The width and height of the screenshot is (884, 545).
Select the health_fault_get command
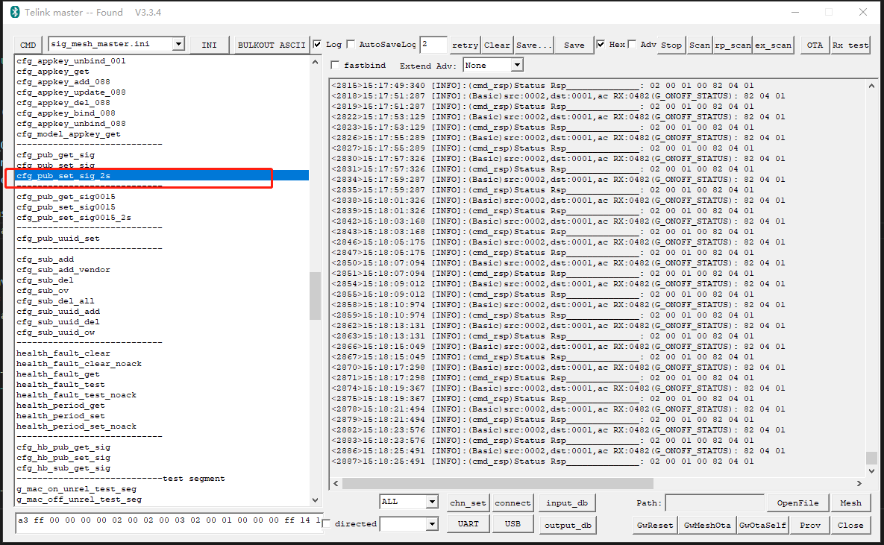(60, 374)
